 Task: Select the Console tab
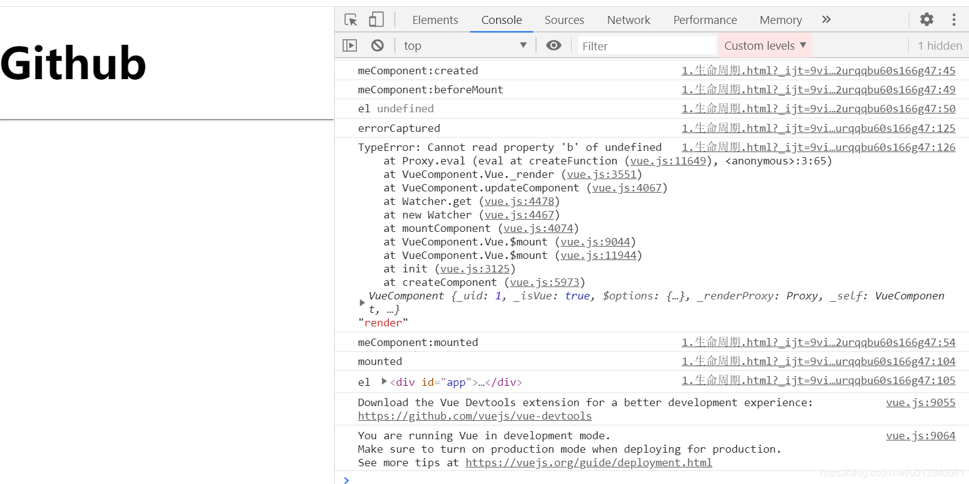[x=502, y=20]
